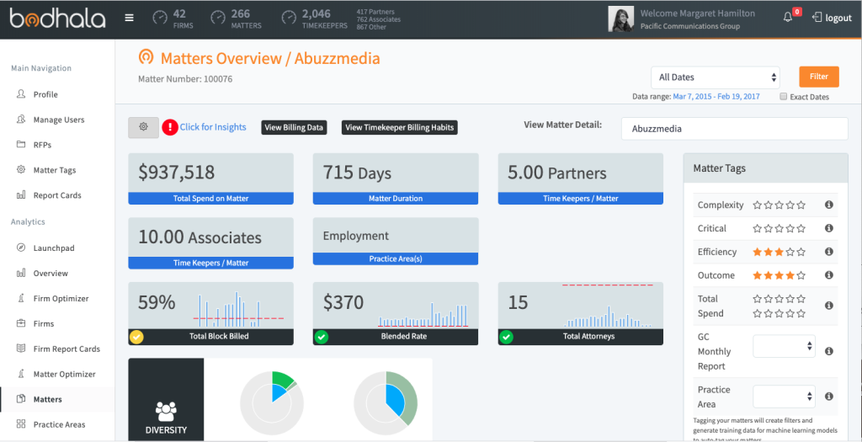Click the View Matter Detail input field
The height and width of the screenshot is (442, 862).
click(734, 129)
